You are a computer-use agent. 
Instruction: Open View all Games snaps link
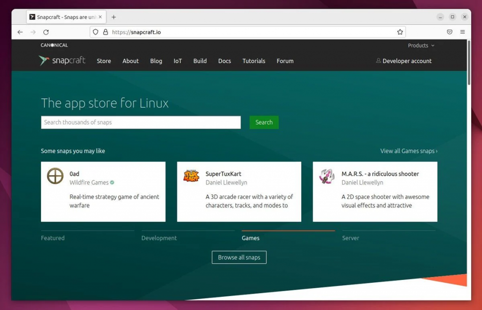(x=409, y=151)
